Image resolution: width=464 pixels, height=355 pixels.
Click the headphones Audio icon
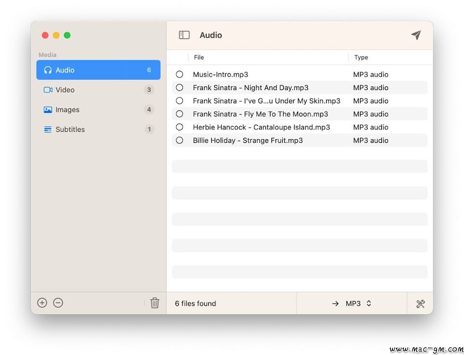tap(48, 70)
